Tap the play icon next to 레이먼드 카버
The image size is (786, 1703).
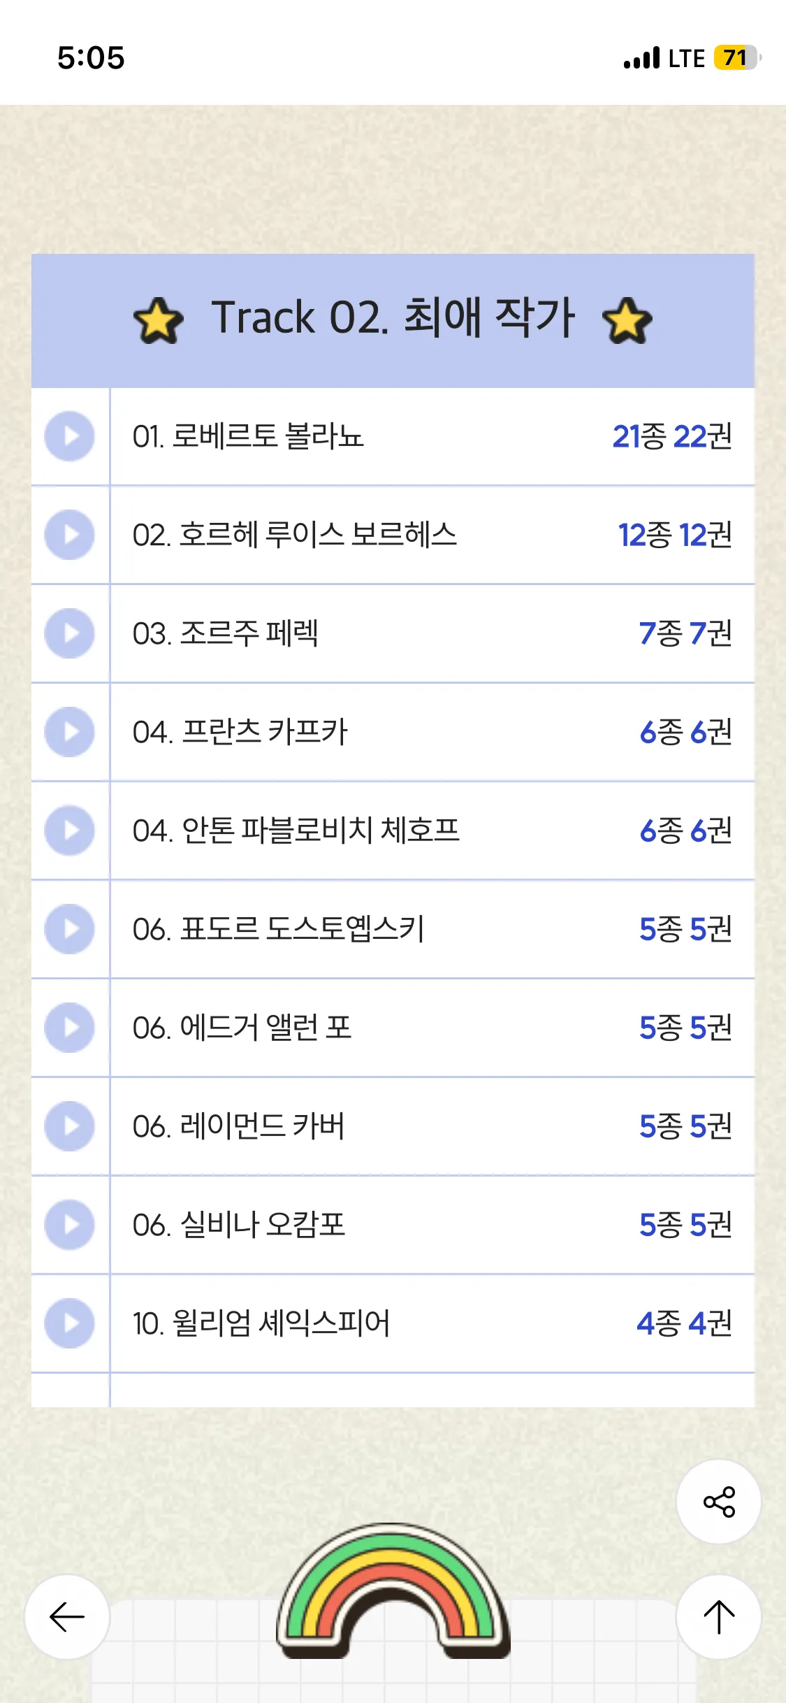point(69,1126)
